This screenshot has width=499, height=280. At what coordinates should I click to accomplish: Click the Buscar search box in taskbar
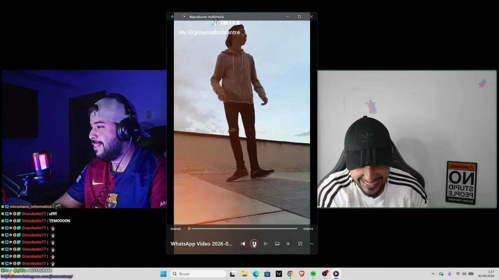(199, 274)
